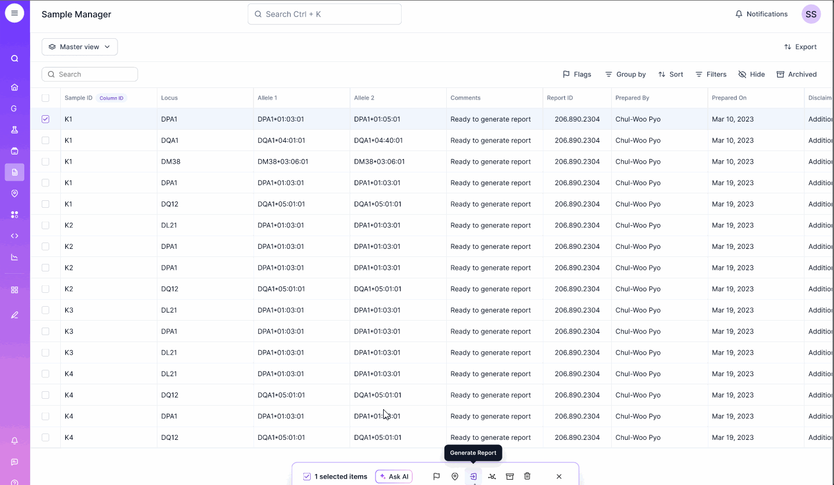Uncheck the selected K1 DPA1 row
The width and height of the screenshot is (834, 485).
coord(45,119)
